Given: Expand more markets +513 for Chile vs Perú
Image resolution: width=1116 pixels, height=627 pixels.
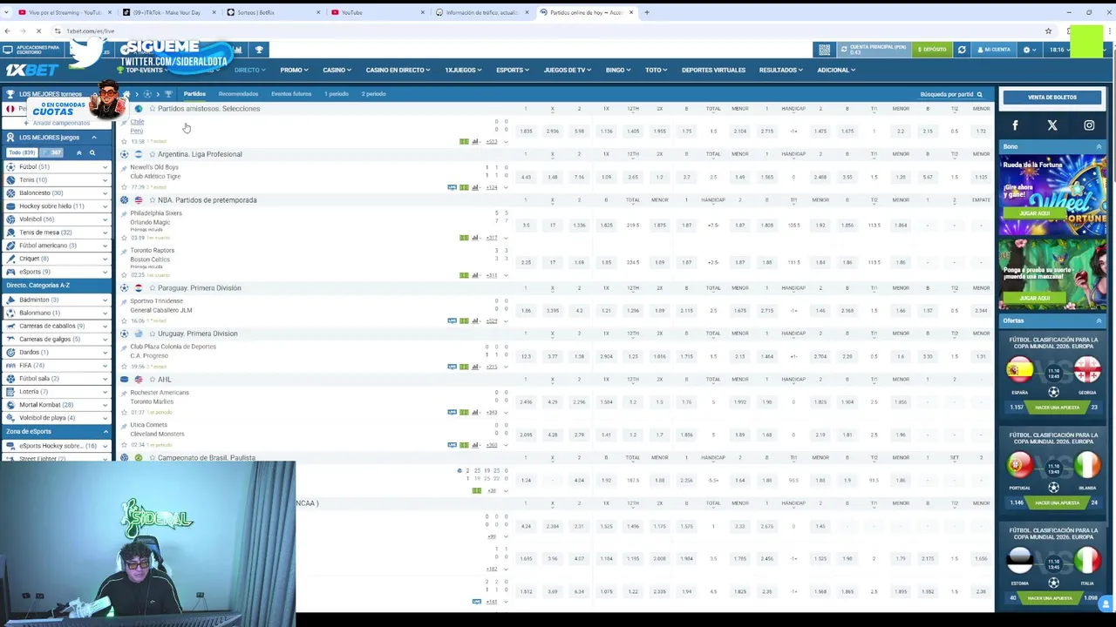Looking at the screenshot, I should (x=493, y=141).
